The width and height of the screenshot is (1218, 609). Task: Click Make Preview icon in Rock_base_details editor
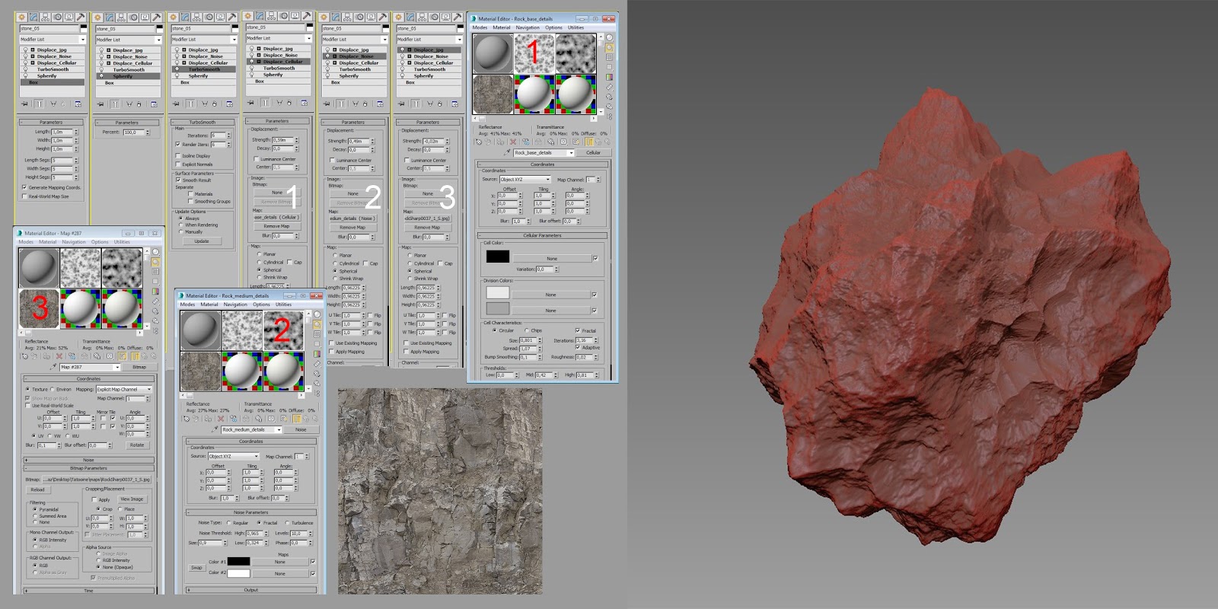click(x=609, y=87)
